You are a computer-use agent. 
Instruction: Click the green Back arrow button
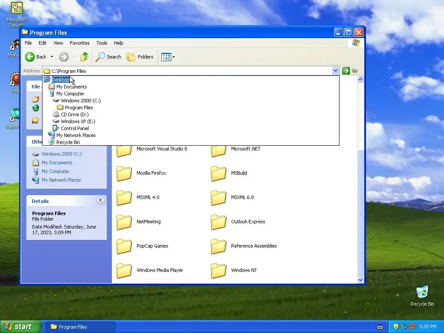(x=29, y=57)
